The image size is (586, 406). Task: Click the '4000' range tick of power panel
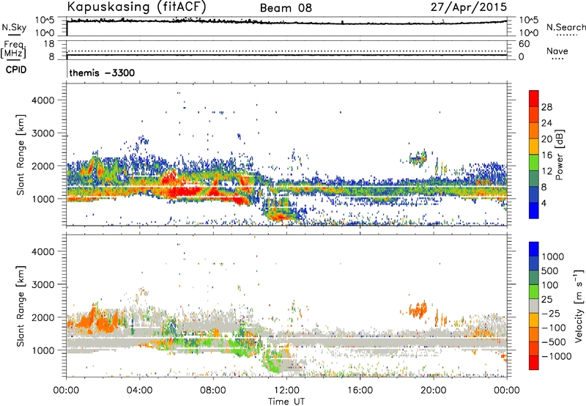tap(43, 100)
